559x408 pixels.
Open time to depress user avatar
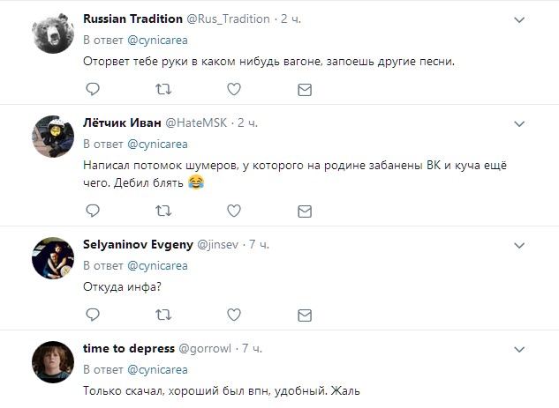click(51, 361)
